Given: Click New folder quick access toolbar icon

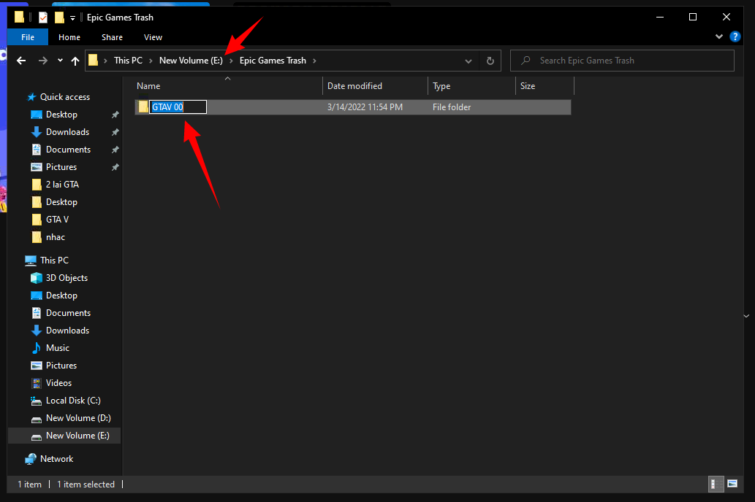Looking at the screenshot, I should click(x=59, y=18).
